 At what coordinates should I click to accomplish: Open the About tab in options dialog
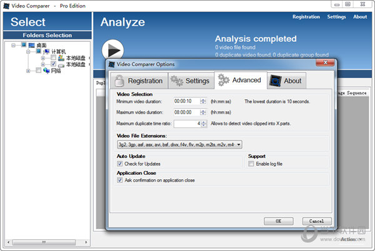pyautogui.click(x=286, y=81)
